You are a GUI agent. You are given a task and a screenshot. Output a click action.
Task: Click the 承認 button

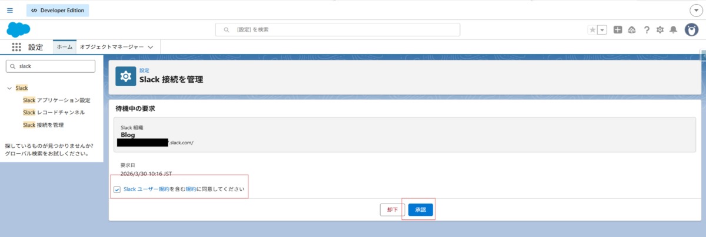tap(421, 209)
